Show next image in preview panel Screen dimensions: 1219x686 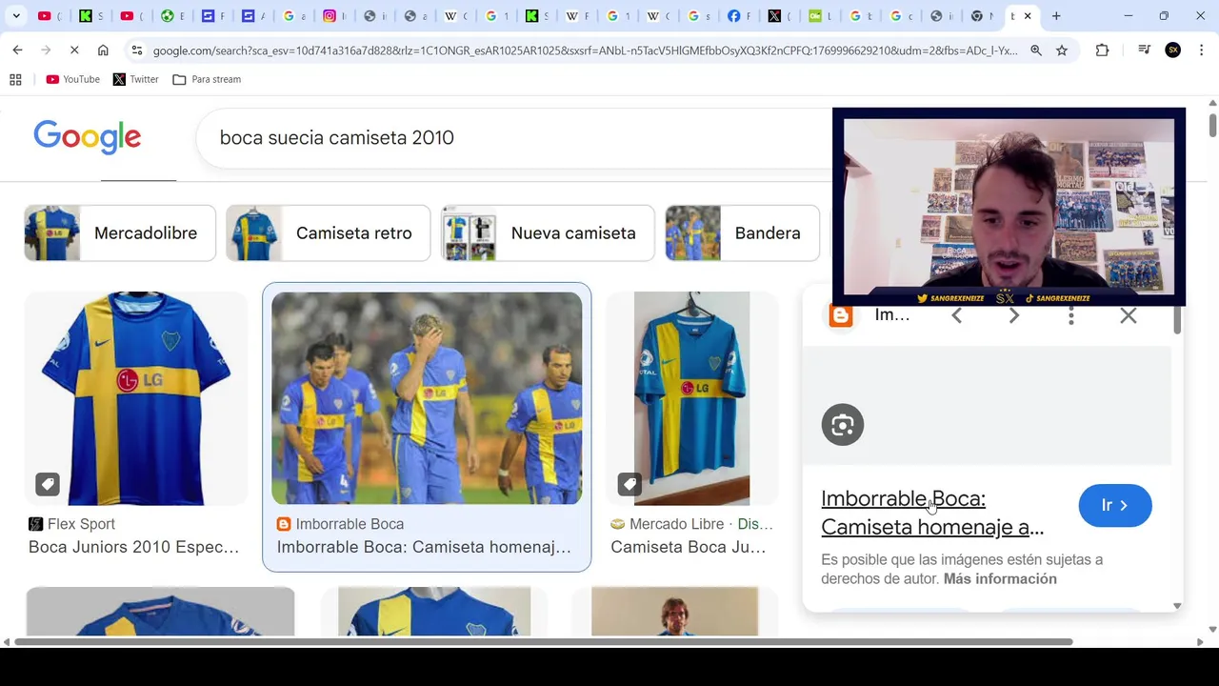click(1013, 315)
